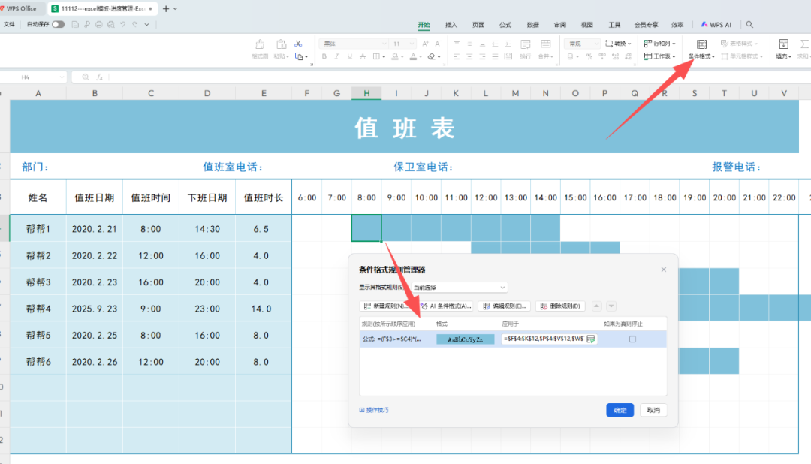Viewport: 811px width, 464px height.
Task: Open the 操作技巧 tips link
Action: tap(374, 410)
